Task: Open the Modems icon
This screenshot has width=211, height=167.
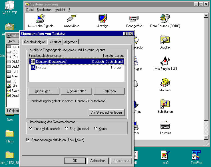Action: pyautogui.click(x=165, y=83)
